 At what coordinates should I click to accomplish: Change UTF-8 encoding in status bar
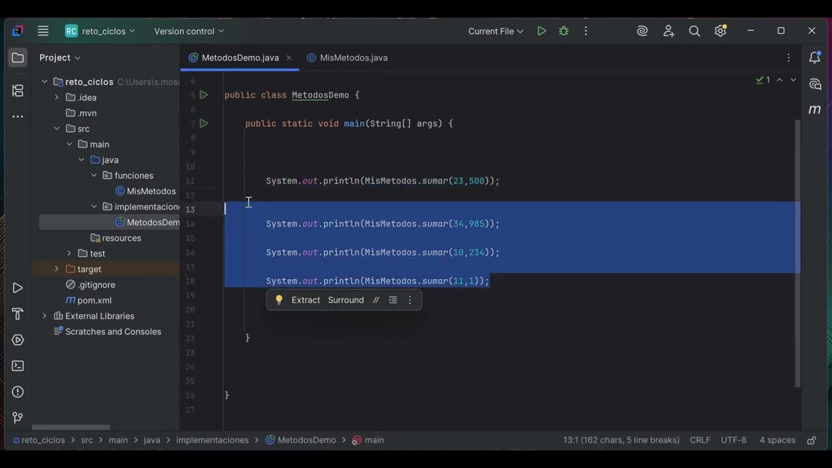pyautogui.click(x=734, y=440)
